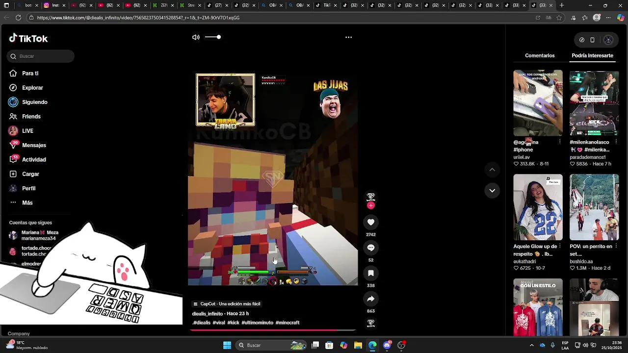The image size is (628, 353).
Task: Seek using the red video progress bar
Action: pos(272,330)
